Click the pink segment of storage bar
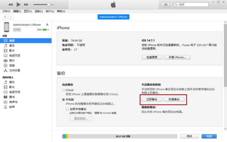This screenshot has height=142, width=227. tap(63, 136)
